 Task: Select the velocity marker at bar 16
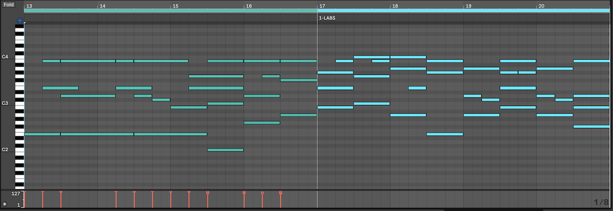(x=244, y=193)
